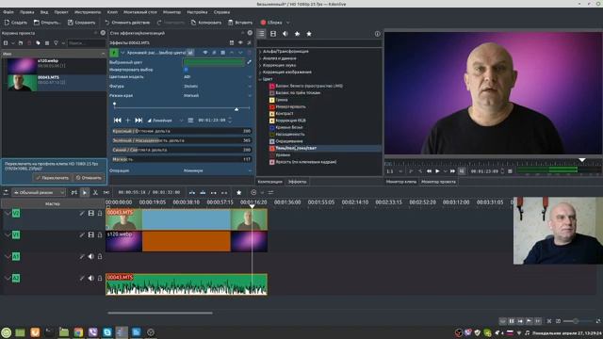Open the File (Файл) menu
This screenshot has height=339, width=603.
click(8, 12)
